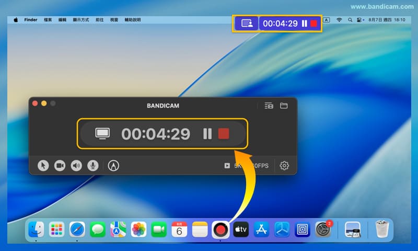The height and width of the screenshot is (251, 418).
Task: Toggle the webcam overlay
Action: coord(60,166)
